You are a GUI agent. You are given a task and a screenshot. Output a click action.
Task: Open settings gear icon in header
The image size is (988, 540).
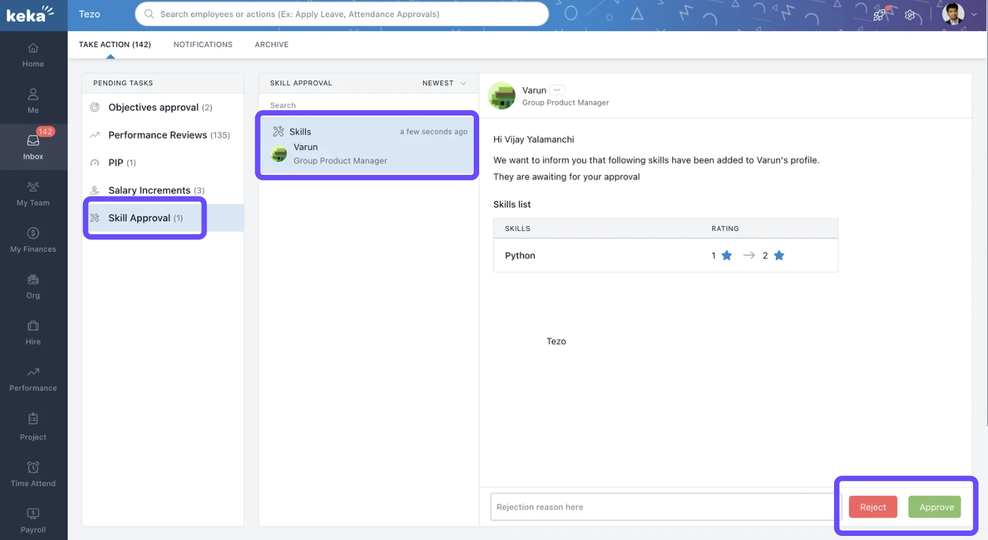(910, 14)
